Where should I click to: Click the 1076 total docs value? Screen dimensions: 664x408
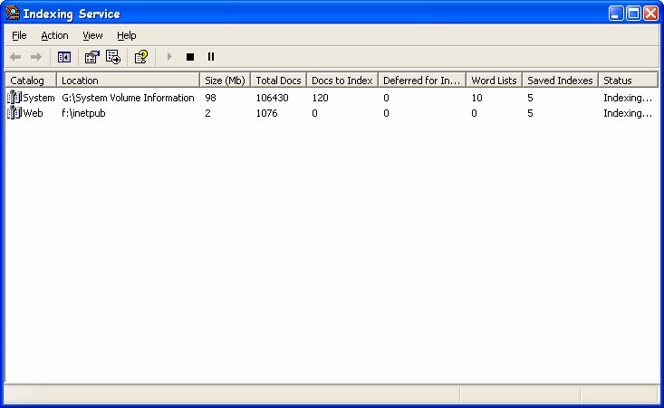[267, 113]
